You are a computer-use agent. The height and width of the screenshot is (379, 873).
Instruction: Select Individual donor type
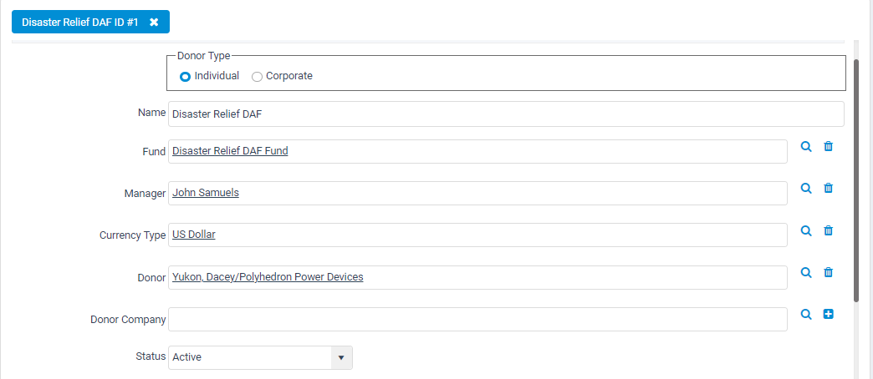tap(186, 76)
